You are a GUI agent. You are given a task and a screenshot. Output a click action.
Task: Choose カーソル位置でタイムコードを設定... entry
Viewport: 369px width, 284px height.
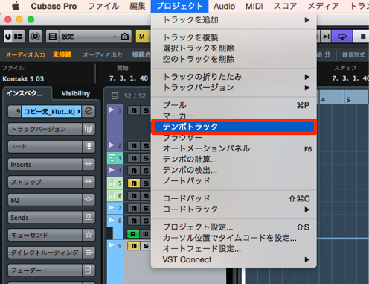point(234,238)
